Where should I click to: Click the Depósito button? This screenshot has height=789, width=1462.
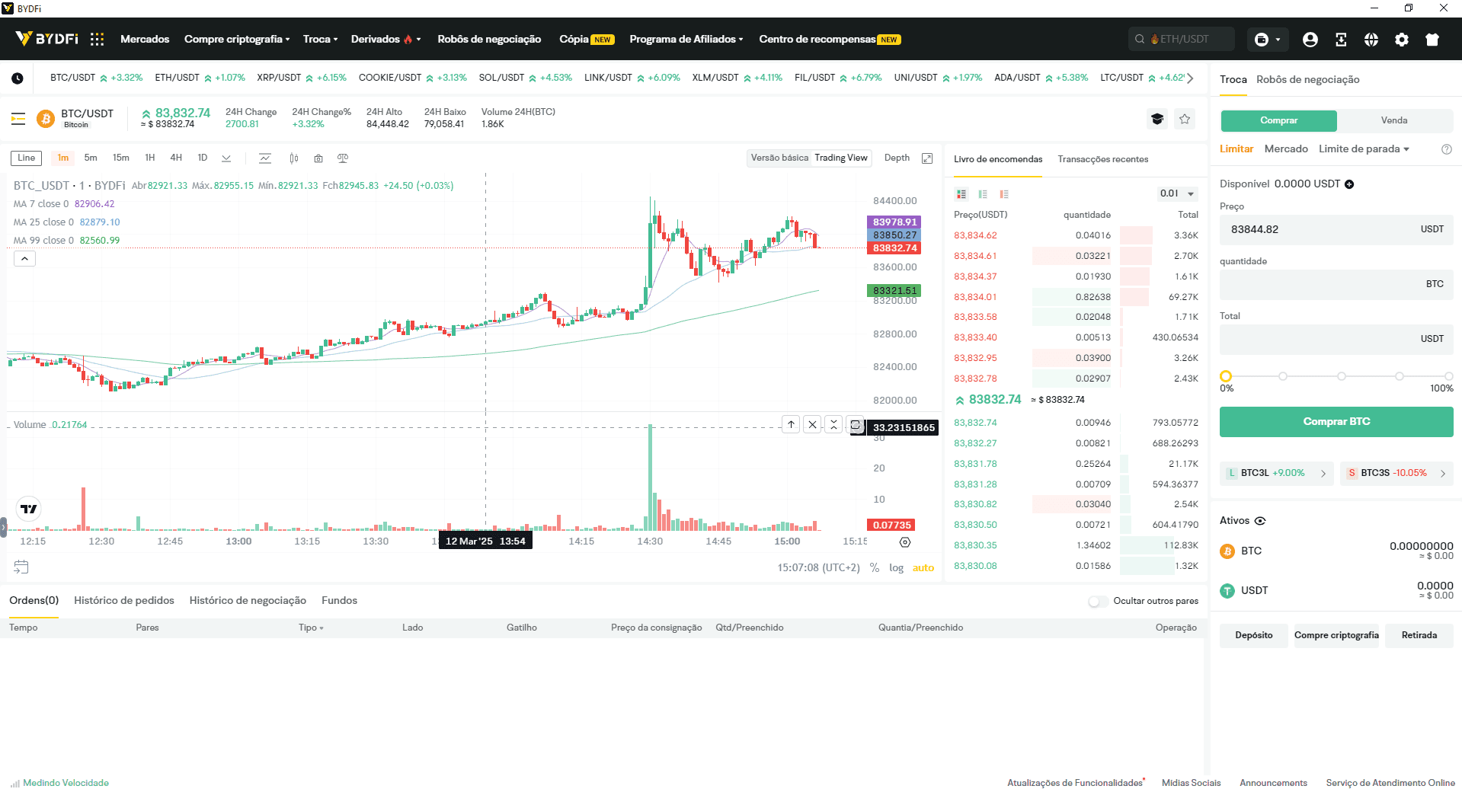1253,635
